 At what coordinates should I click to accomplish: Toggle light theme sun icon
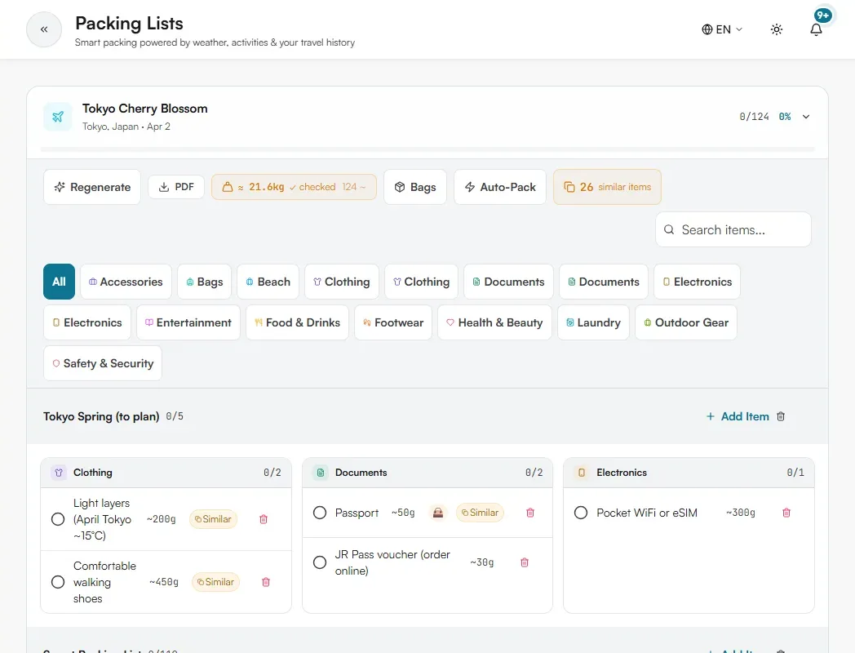click(777, 29)
